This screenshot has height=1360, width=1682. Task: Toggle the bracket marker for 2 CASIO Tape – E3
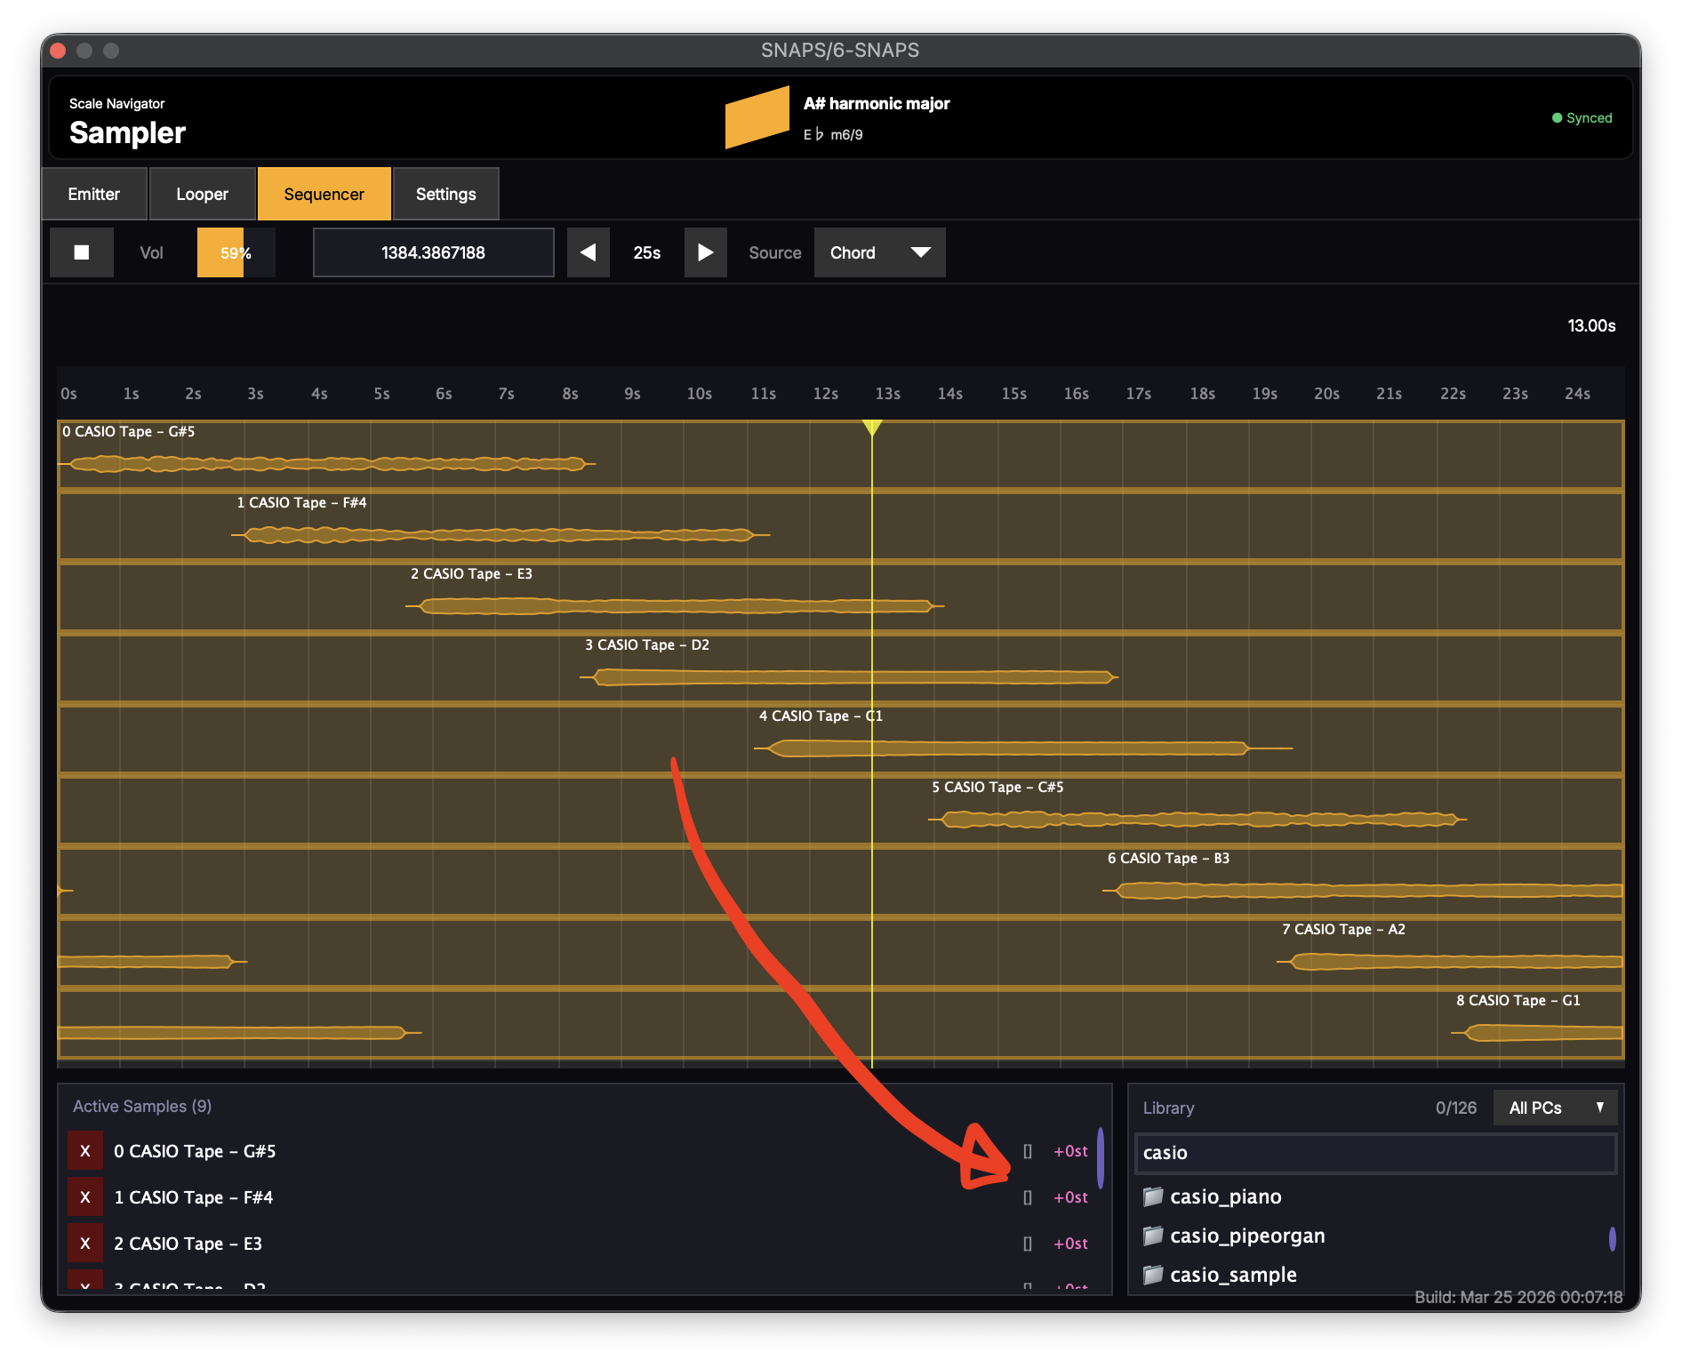1028,1244
